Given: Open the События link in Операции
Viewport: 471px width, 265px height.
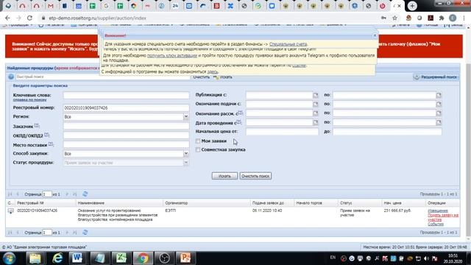Looking at the screenshot, I should [436, 224].
